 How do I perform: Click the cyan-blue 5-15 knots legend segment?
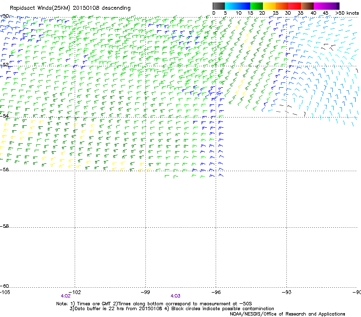[238, 6]
